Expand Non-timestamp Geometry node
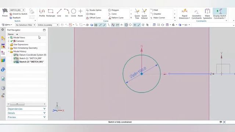This screenshot has width=235, height=132. coord(8,48)
